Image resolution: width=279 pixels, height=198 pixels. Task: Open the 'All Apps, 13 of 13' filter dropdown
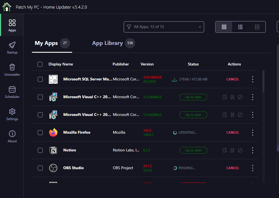164,27
